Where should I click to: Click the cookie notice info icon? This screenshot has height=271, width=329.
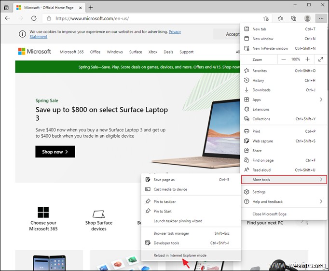(22, 34)
